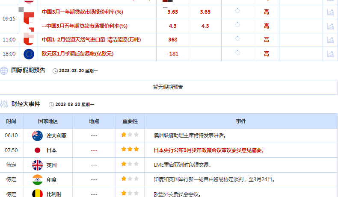This screenshot has height=197, width=338.
Task: Click the Japan flag icon
Action: coord(38,150)
